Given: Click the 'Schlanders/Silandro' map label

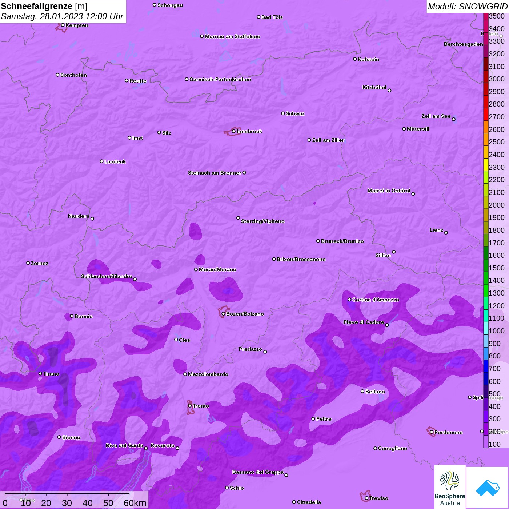Looking at the screenshot, I should point(107,276).
